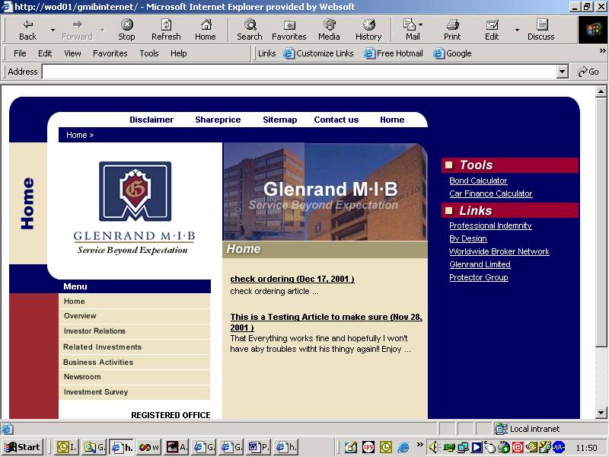Open the Disclaimer page link
This screenshot has width=609, height=457.
151,120
